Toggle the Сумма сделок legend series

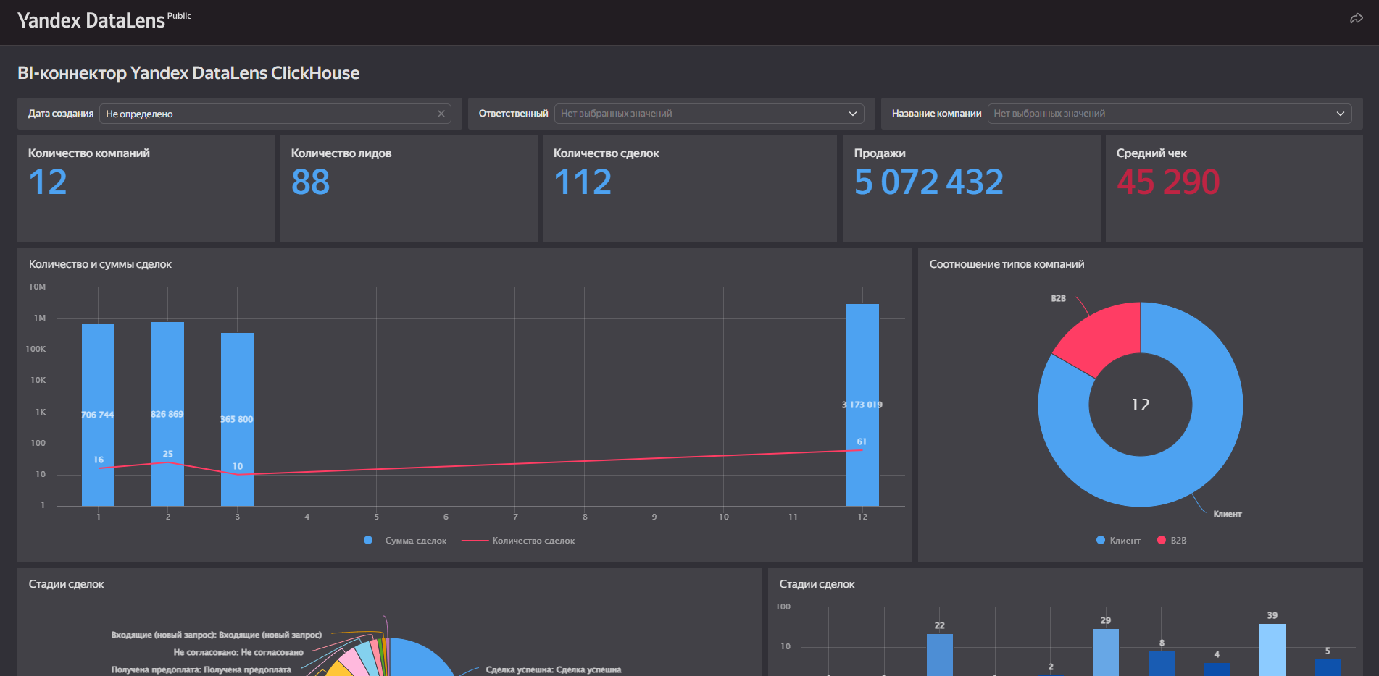click(407, 541)
